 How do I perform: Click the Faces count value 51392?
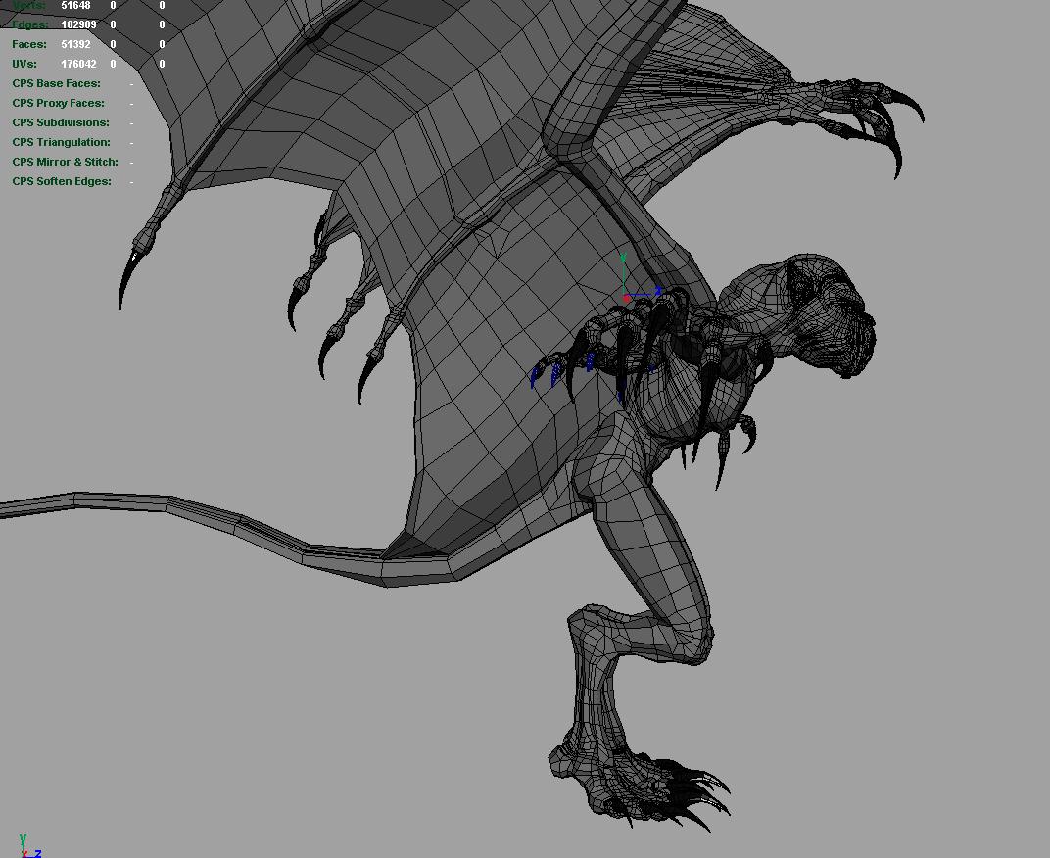coord(75,44)
